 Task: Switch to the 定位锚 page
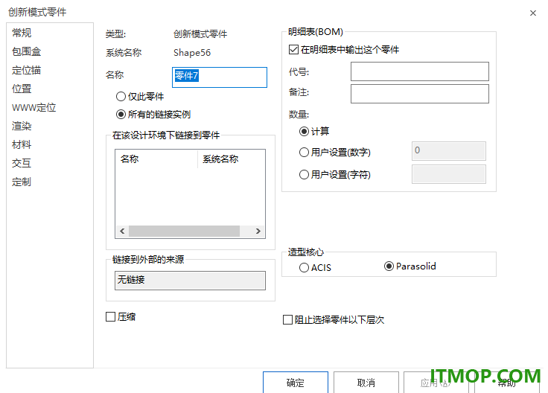[27, 70]
